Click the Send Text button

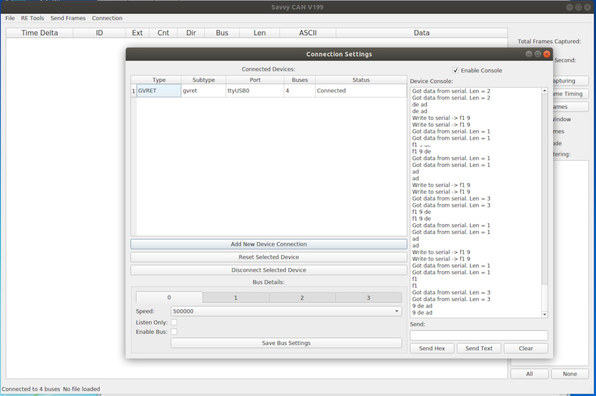(x=479, y=348)
